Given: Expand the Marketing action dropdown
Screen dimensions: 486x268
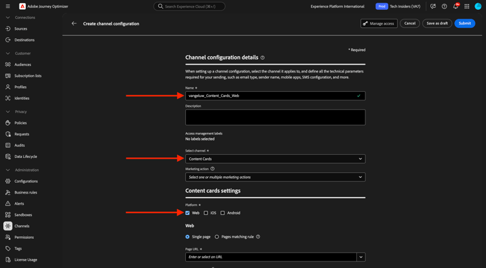Looking at the screenshot, I should tap(275, 177).
